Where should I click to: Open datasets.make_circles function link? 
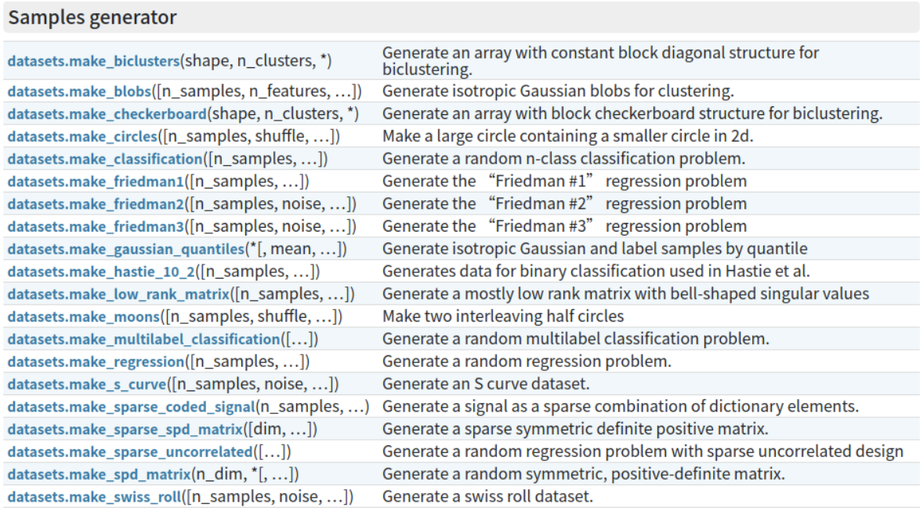pos(82,136)
